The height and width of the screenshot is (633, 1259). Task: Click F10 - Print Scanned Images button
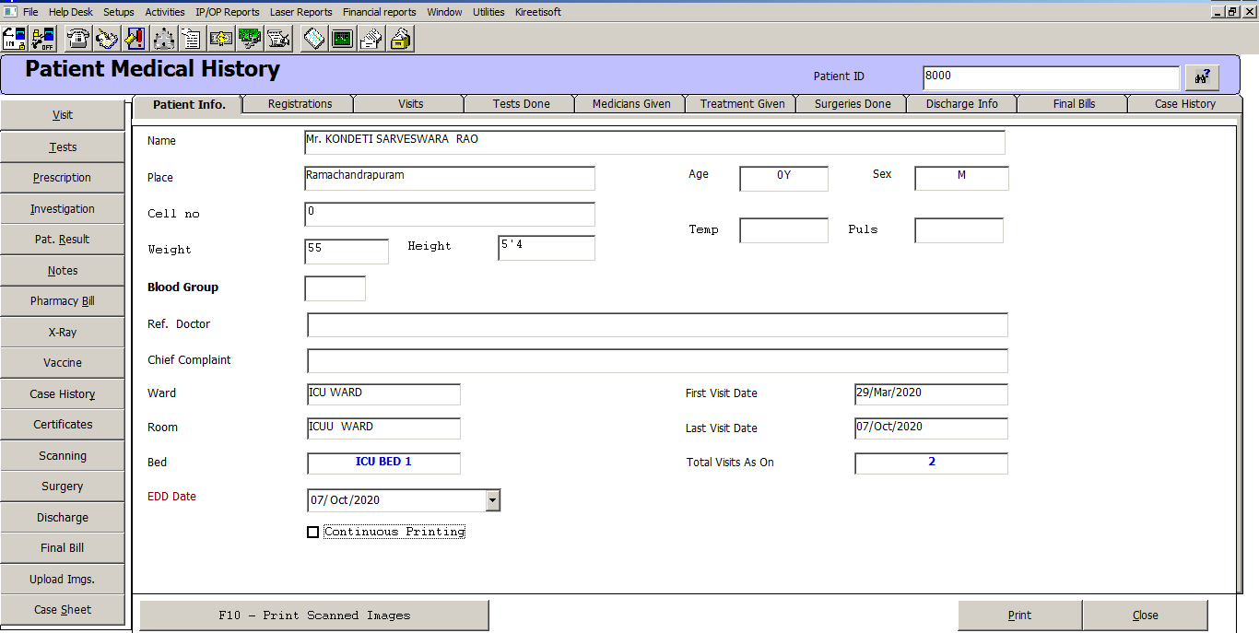click(314, 615)
